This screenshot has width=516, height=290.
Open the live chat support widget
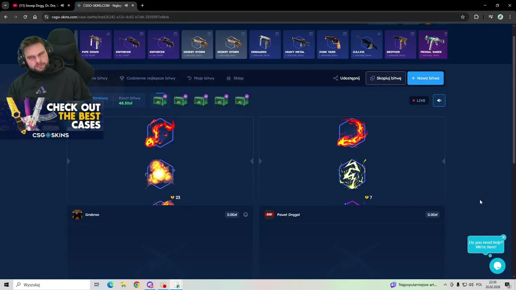point(497,266)
